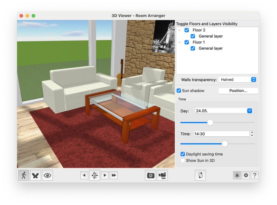Select the Floor 1 label
This screenshot has width=277, height=205.
pos(199,42)
